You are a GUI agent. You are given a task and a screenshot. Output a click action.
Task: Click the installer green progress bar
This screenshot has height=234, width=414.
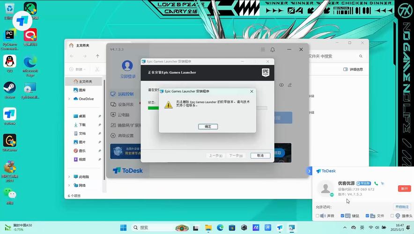(154, 108)
